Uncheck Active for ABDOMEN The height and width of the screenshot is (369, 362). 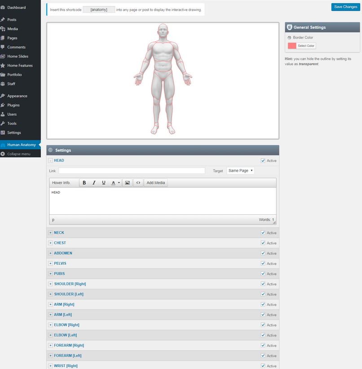pyautogui.click(x=263, y=253)
